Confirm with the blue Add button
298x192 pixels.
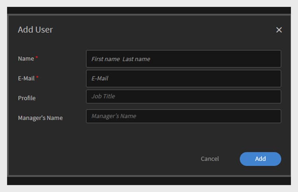(x=260, y=159)
